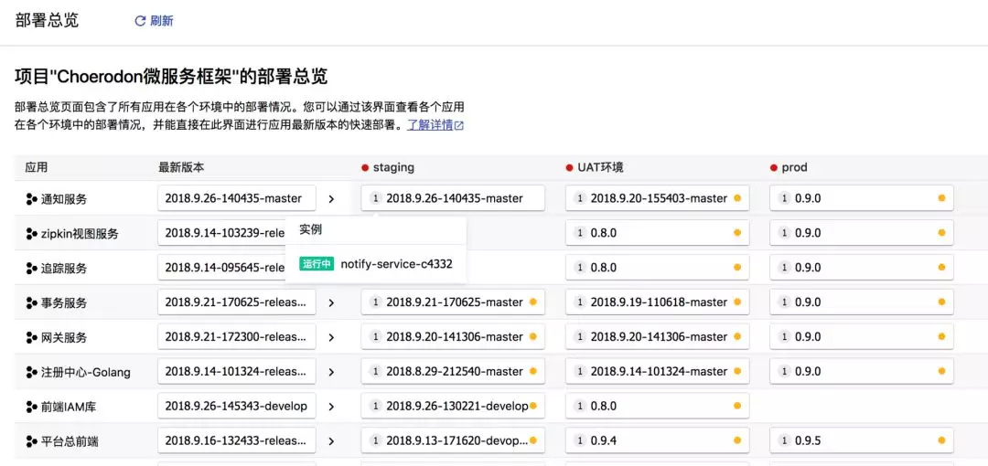
Task: Expand deploy arrow in 网关服务 row
Action: click(331, 337)
